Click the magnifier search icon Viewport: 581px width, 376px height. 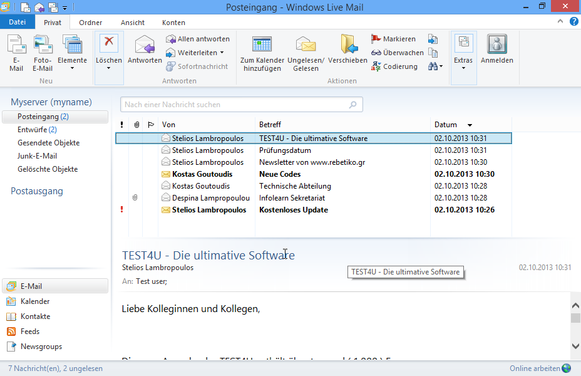tap(353, 105)
